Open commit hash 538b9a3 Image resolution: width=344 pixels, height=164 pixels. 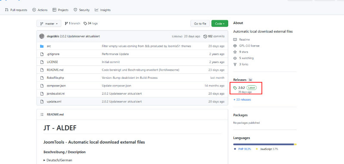[x=177, y=37]
